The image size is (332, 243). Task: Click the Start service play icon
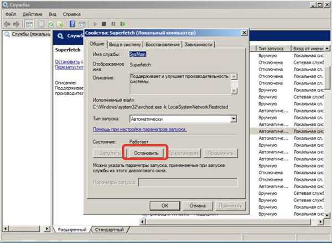[95, 24]
